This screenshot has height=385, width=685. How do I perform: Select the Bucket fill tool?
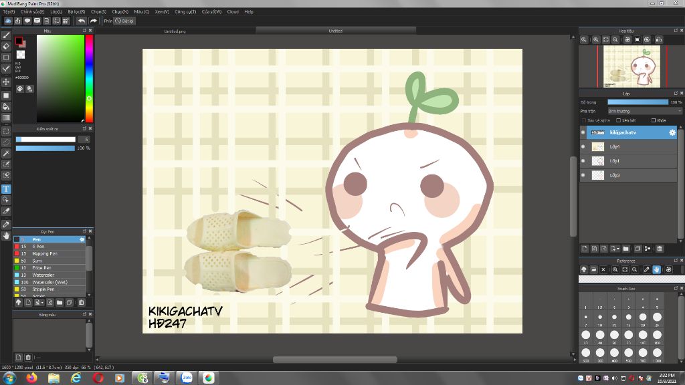[6, 106]
